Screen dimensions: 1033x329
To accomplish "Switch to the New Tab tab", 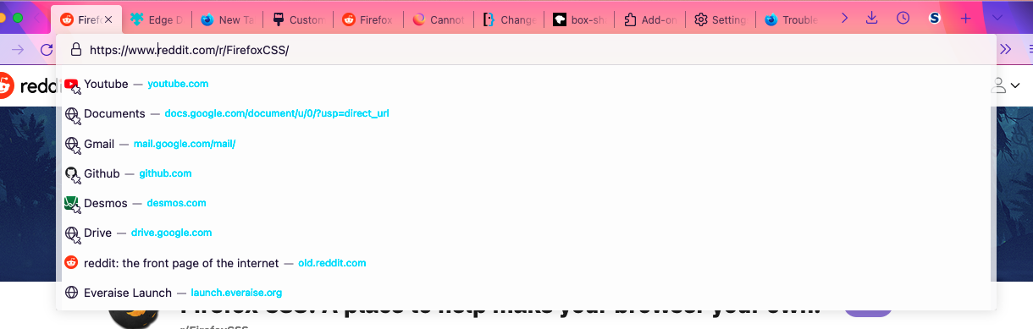I will (227, 19).
